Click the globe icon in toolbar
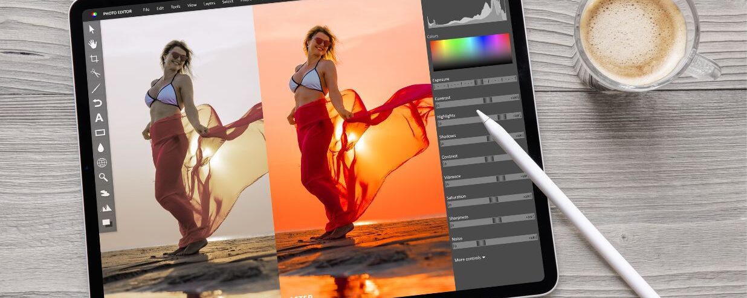747x298 pixels. tap(102, 162)
